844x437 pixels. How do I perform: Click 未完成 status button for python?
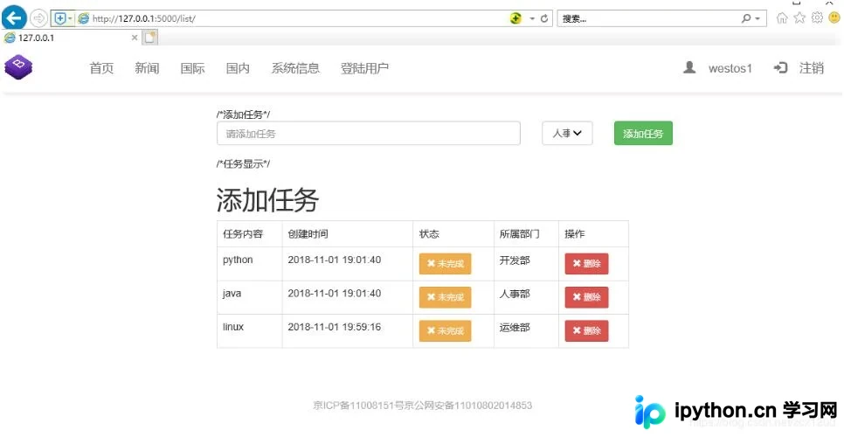click(445, 264)
